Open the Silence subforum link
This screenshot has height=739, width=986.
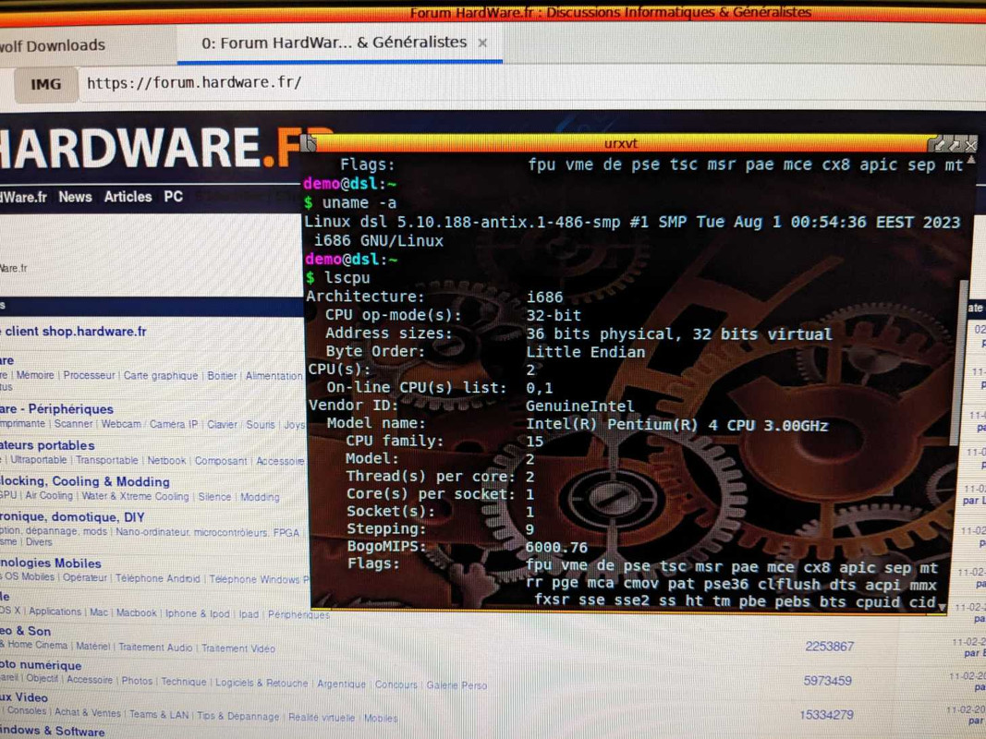pyautogui.click(x=214, y=496)
